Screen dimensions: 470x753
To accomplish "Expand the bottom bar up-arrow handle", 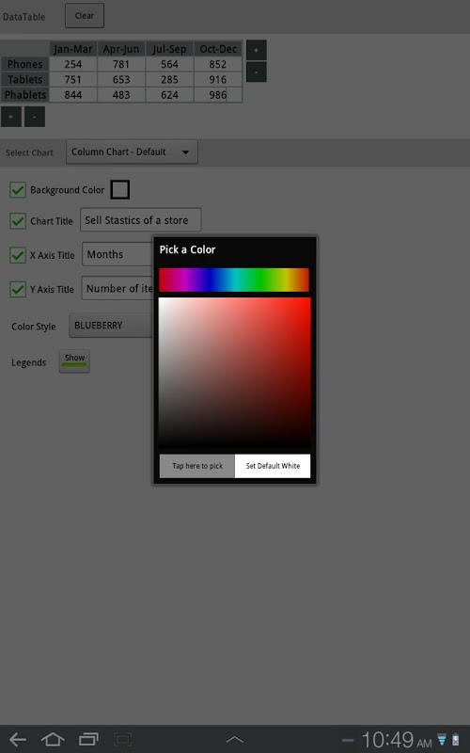I will tap(234, 740).
